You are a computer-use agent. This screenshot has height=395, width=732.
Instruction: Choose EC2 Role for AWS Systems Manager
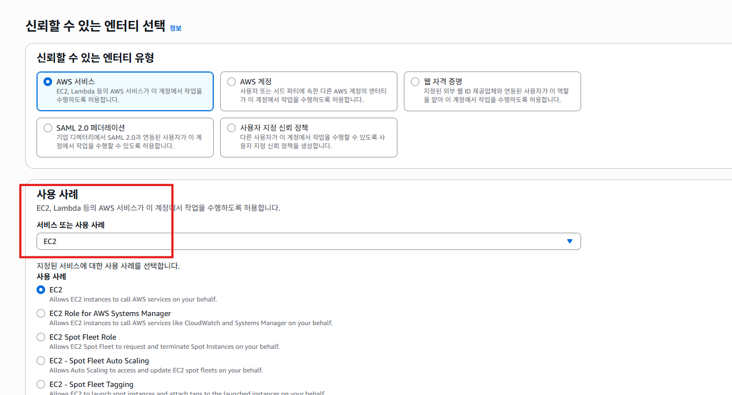41,313
